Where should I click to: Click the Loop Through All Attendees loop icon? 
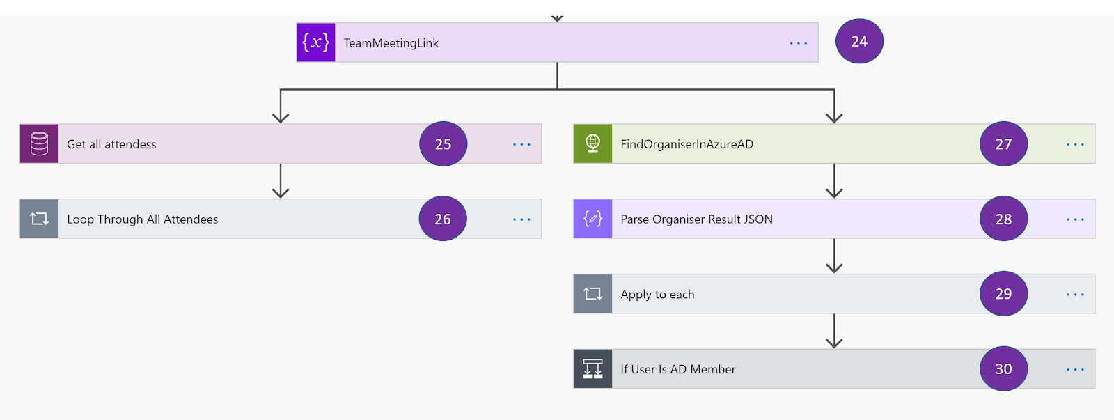tap(40, 219)
